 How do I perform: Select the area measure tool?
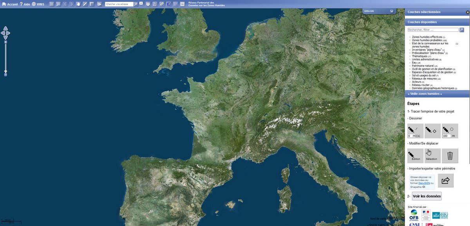click(x=92, y=4)
